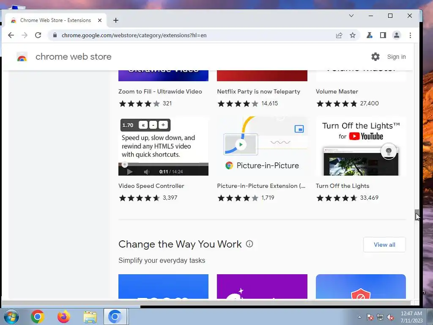Screen dimensions: 433x325
Task: Open the Chrome profile avatar
Action: point(397,35)
